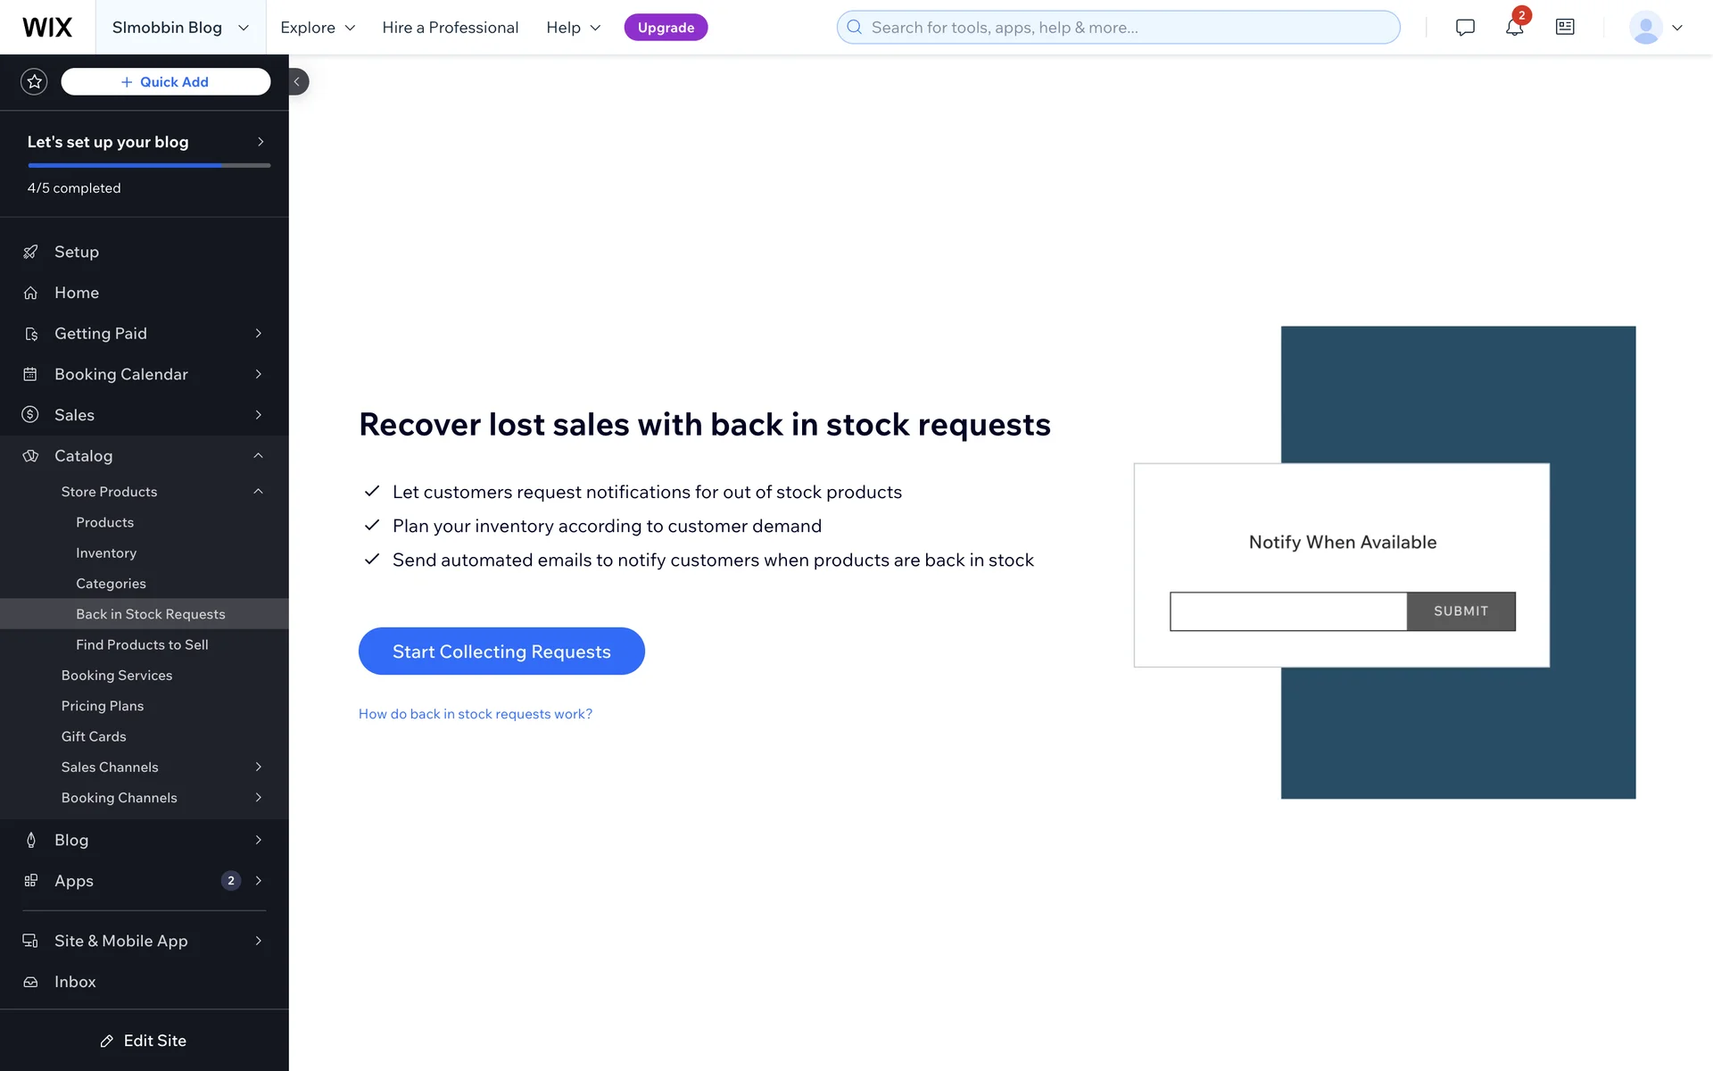Collapse the sidebar with arrow button
Viewport: 1713px width, 1071px height.
click(x=298, y=82)
